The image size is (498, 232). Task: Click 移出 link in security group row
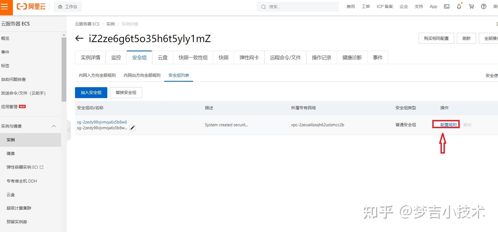(467, 125)
